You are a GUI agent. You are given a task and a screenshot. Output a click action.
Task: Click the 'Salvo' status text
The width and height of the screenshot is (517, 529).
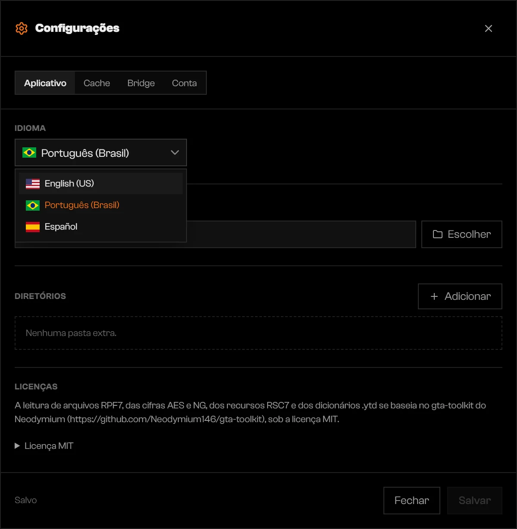pyautogui.click(x=26, y=500)
